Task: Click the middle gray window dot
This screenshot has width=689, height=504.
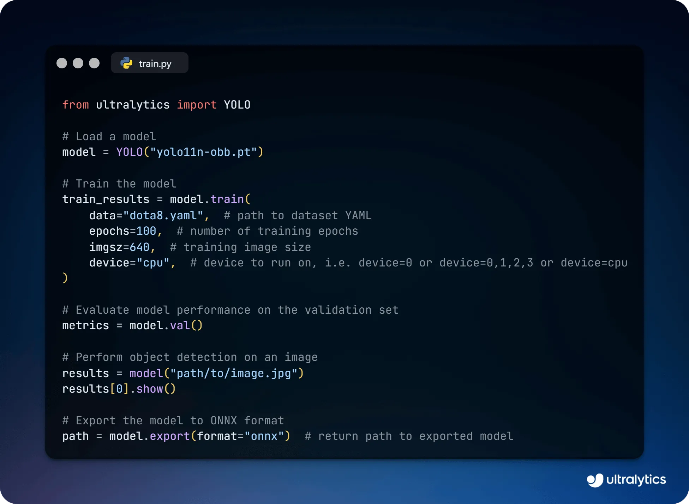Action: pyautogui.click(x=78, y=63)
